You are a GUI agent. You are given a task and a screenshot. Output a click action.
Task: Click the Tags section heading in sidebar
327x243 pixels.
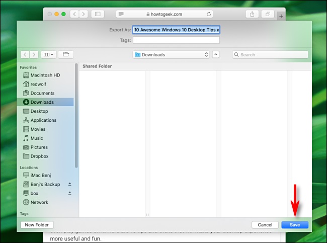coord(24,214)
